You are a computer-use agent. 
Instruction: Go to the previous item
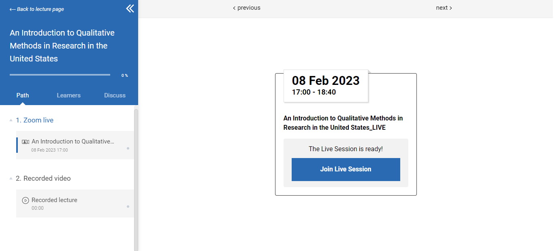pos(247,8)
